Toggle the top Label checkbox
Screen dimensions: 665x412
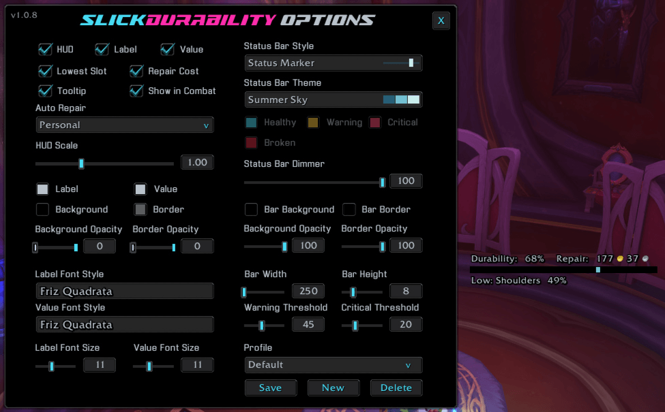[102, 50]
